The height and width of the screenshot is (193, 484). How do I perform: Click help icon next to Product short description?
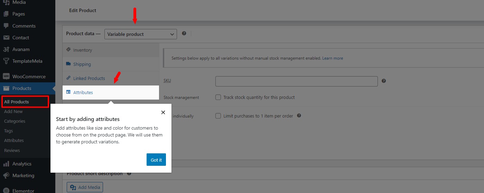129,174
